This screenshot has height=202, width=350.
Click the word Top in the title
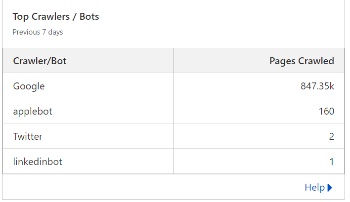click(21, 17)
